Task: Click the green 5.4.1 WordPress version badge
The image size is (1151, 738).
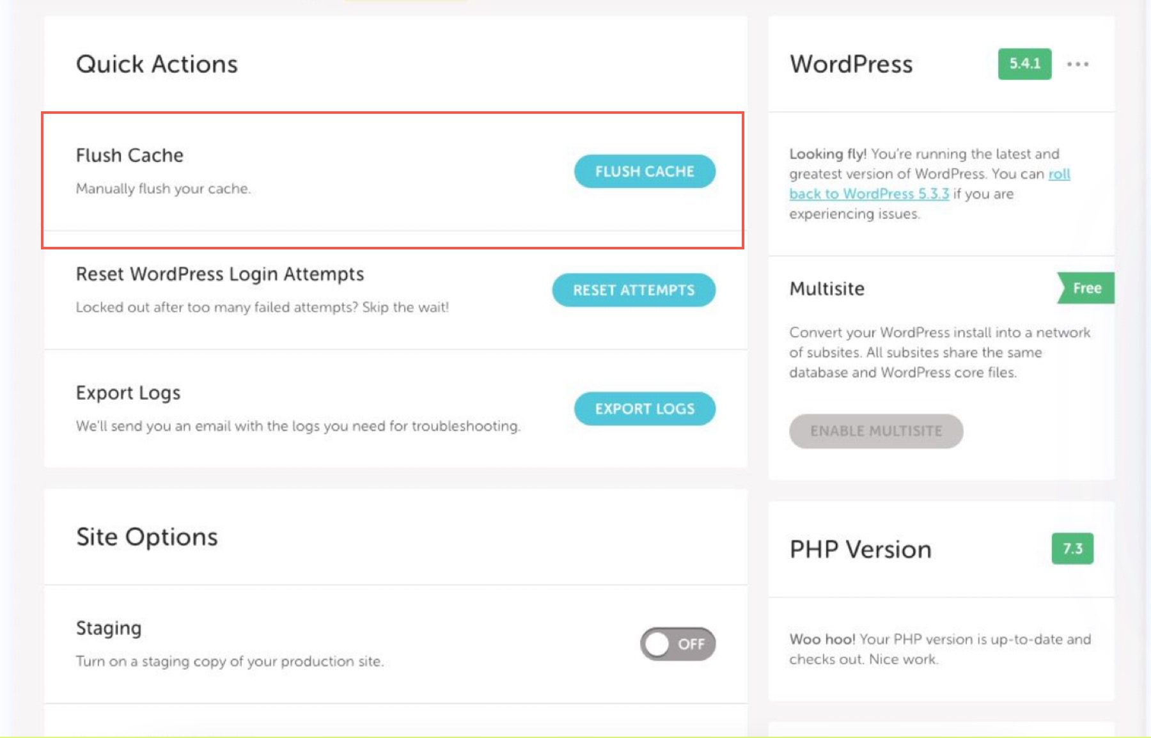Action: tap(1023, 64)
